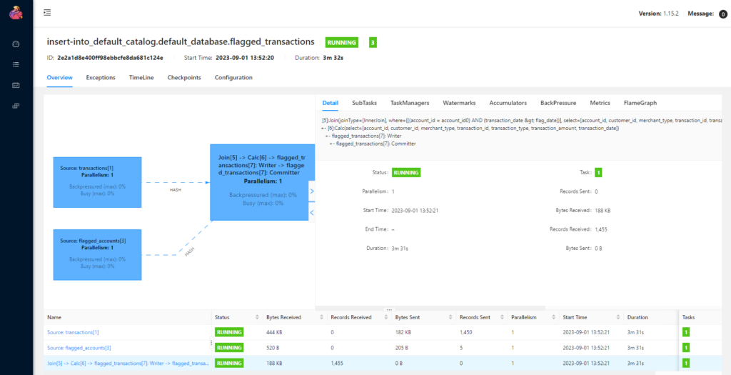This screenshot has height=375, width=731.
Task: Open Source: flagged_accounts[3] row link
Action: (79, 348)
